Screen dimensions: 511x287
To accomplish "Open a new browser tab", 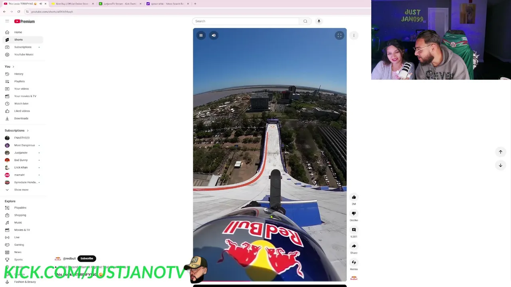I will click(195, 4).
